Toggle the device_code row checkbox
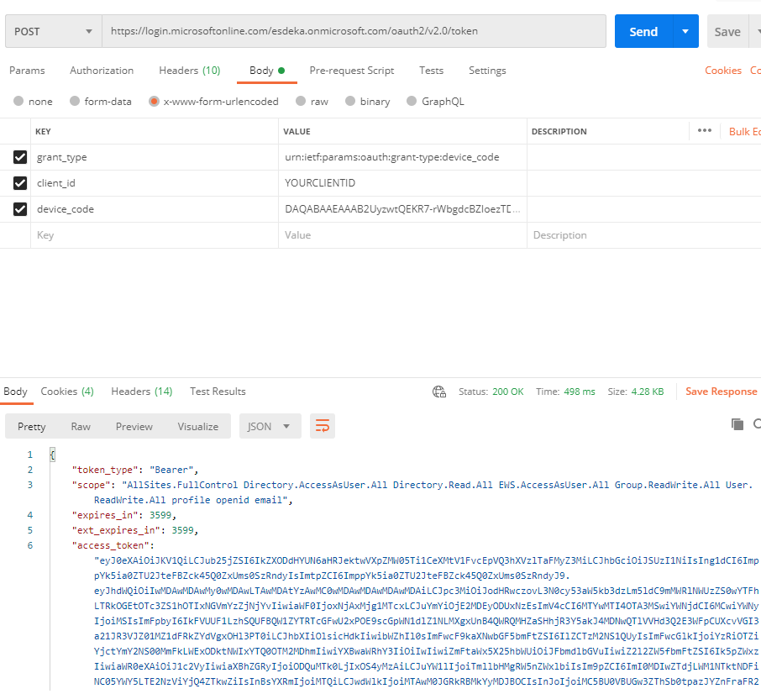Screen dimensions: 761x694 pyautogui.click(x=20, y=209)
